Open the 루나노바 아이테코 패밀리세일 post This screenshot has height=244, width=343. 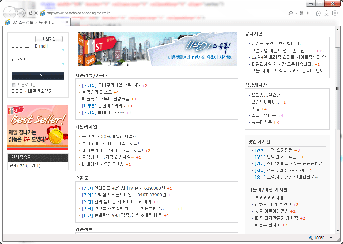tap(111, 143)
